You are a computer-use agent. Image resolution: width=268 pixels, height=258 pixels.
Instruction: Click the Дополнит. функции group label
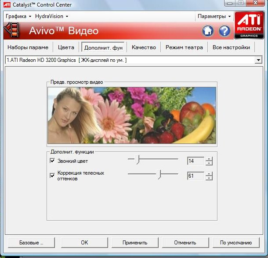(72, 152)
